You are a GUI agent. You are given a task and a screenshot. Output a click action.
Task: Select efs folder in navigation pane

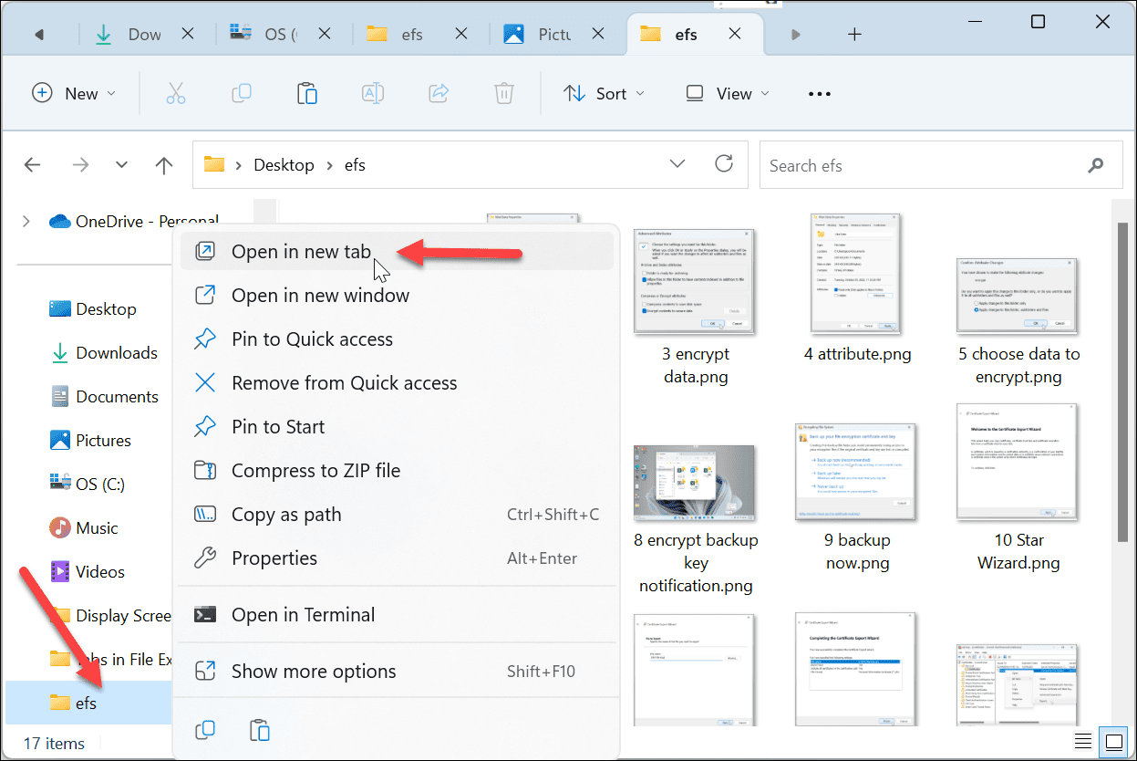(88, 702)
